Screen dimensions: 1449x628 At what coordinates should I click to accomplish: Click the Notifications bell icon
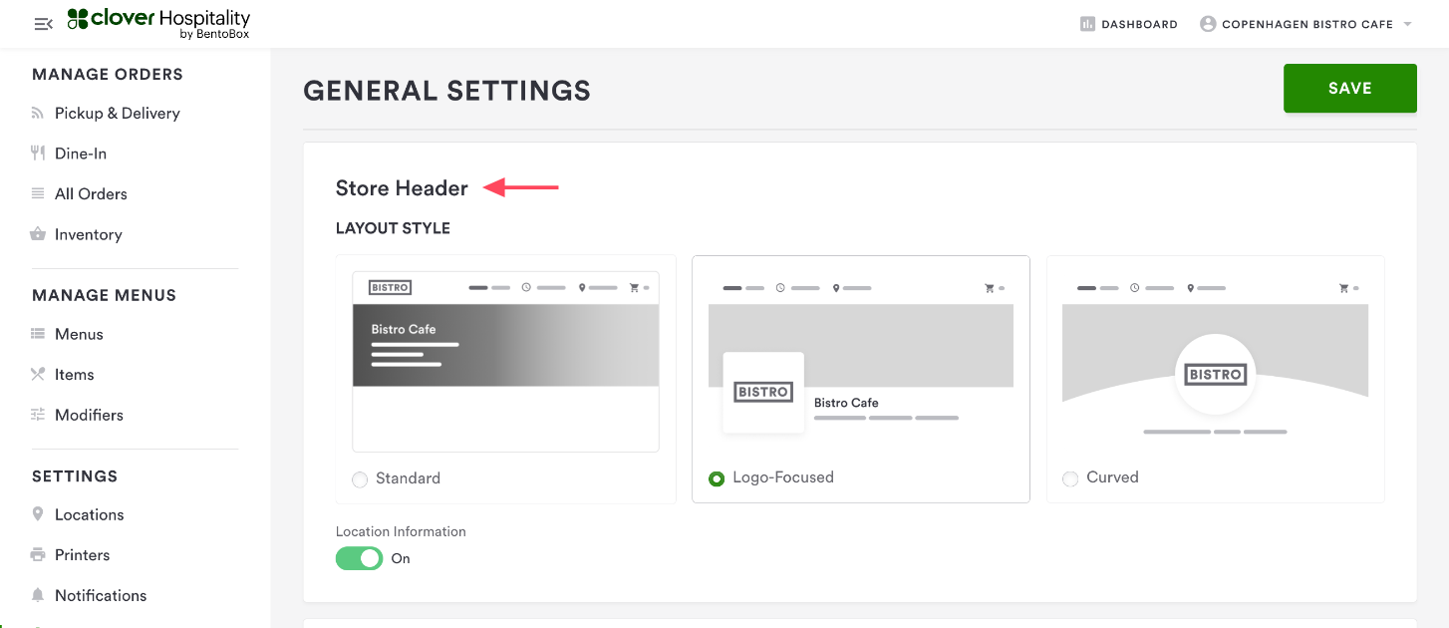[x=38, y=595]
